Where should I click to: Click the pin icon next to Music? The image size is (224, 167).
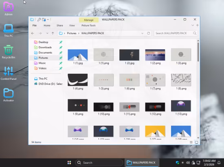click(x=61, y=63)
